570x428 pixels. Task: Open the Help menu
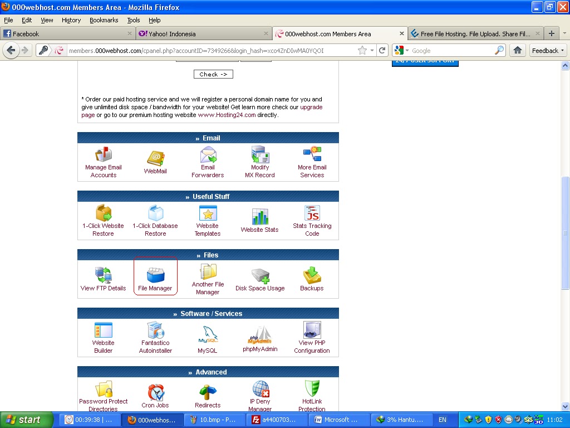155,20
